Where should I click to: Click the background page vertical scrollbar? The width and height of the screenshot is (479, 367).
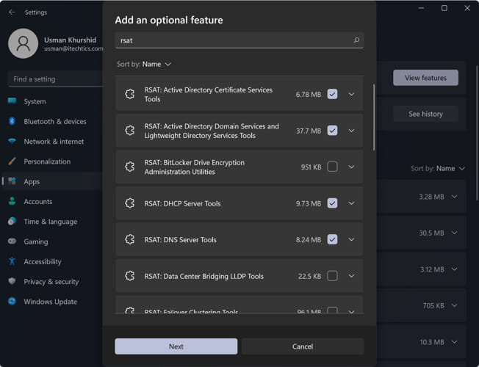477,133
